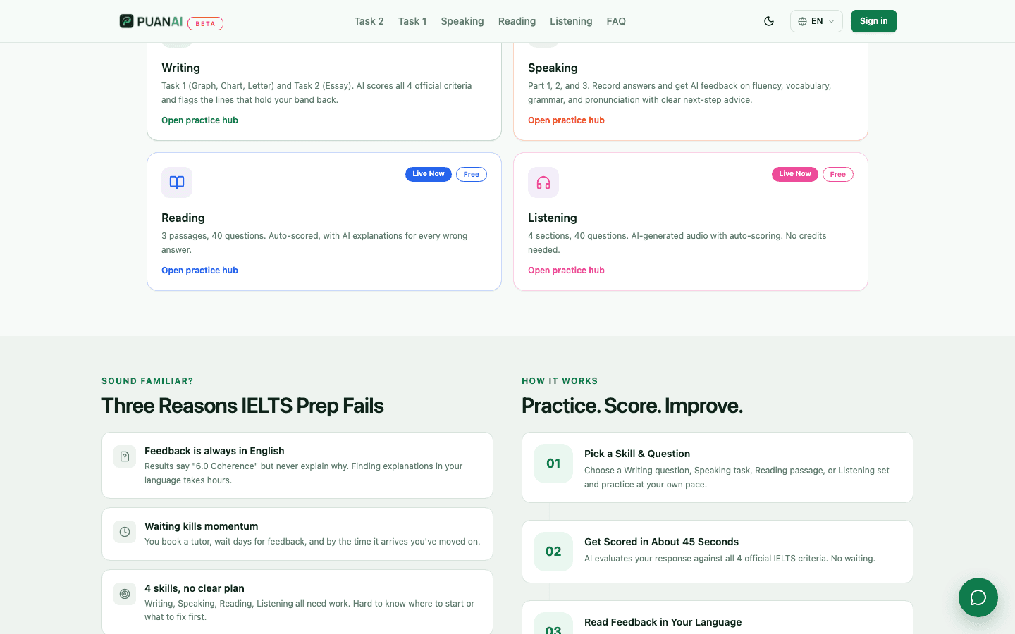
Task: Click the clock icon beside Waiting kills momentum
Action: [125, 532]
